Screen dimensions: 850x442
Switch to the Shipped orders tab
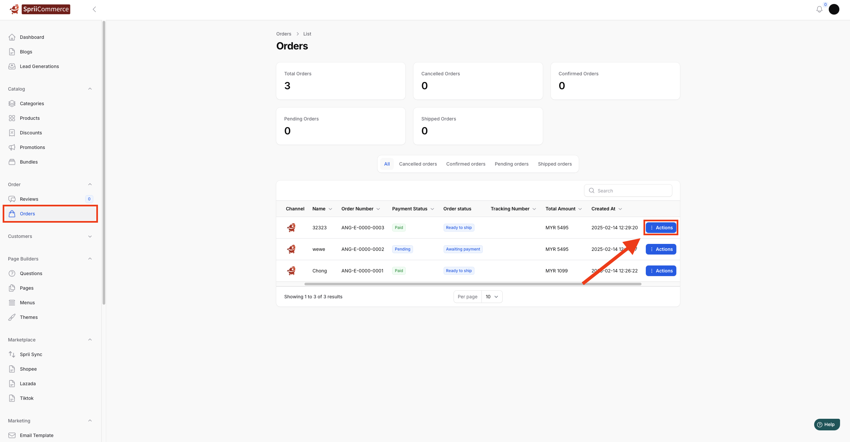pos(554,164)
